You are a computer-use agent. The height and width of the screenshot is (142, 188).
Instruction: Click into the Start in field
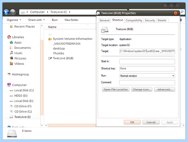[x=147, y=62]
